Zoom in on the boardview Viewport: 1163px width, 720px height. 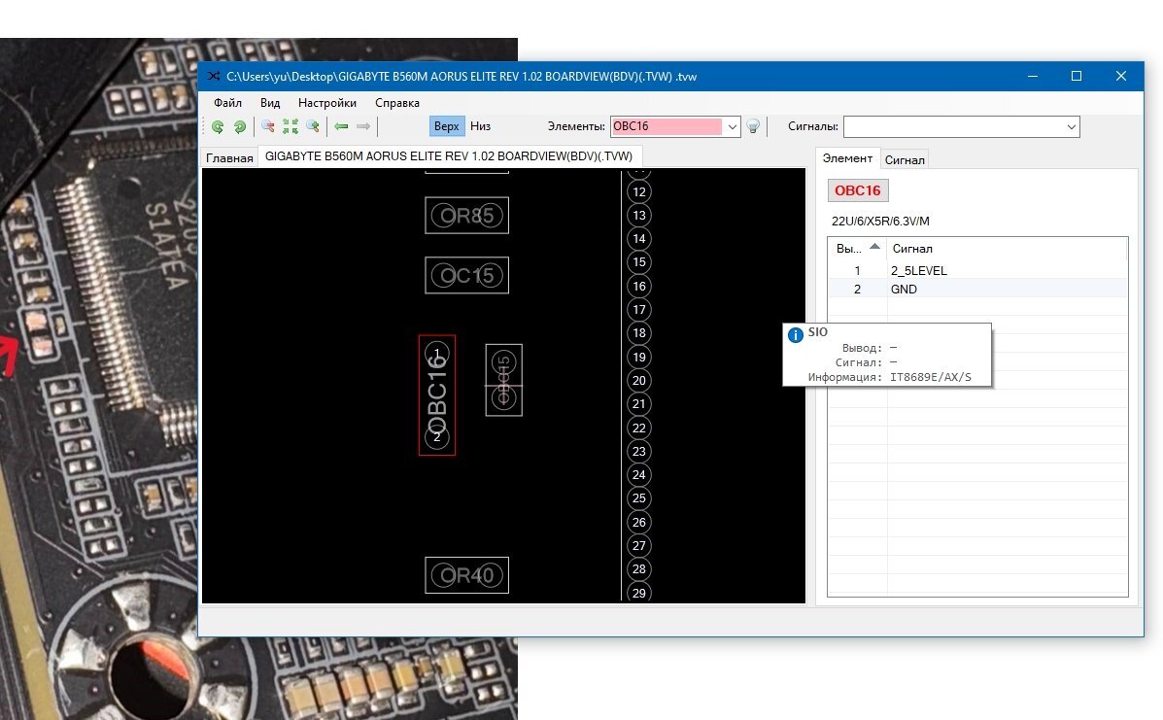tap(312, 126)
